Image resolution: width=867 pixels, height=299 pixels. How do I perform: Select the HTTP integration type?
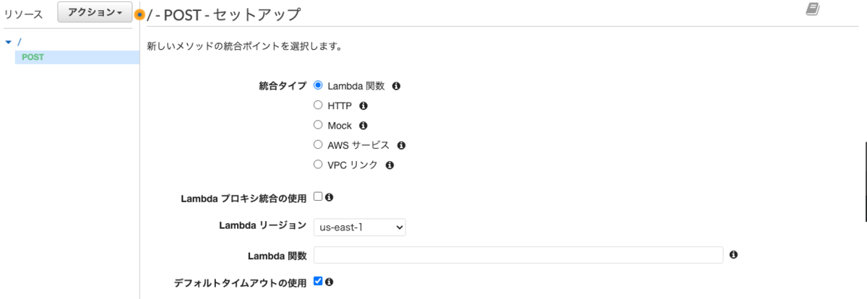(318, 105)
